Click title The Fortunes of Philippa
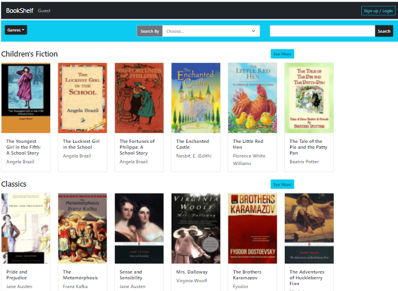Viewport: 398px width, 291px height. tap(137, 147)
